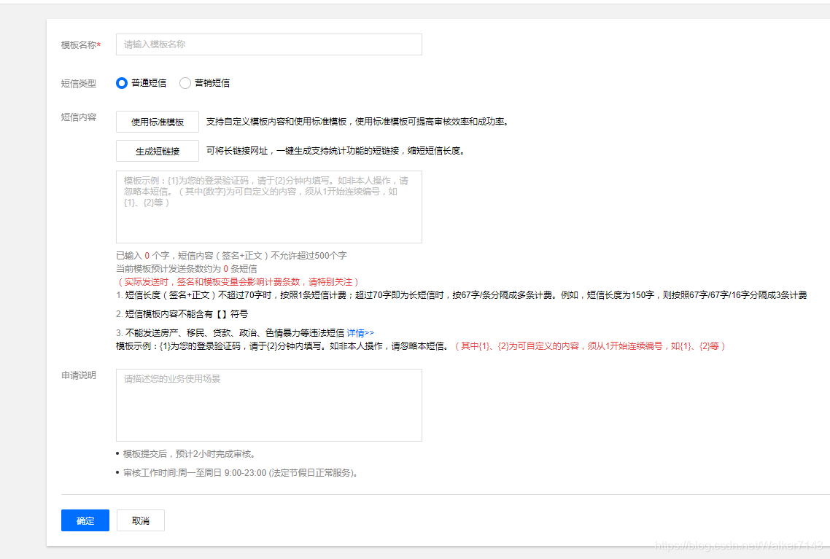Focus the 申请说明 textarea
Viewport: 830px width, 559px height.
click(x=269, y=405)
